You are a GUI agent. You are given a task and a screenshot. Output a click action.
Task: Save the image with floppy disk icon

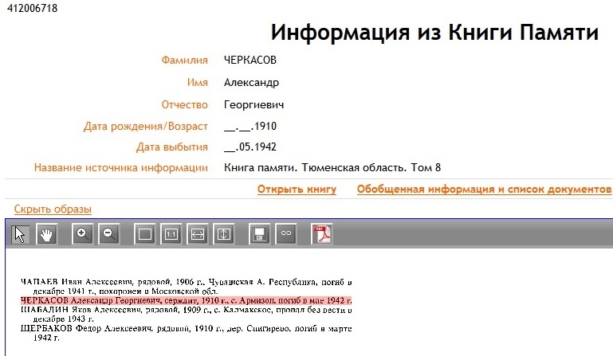(x=258, y=234)
